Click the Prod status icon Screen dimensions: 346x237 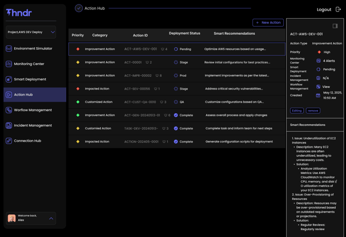[176, 75]
